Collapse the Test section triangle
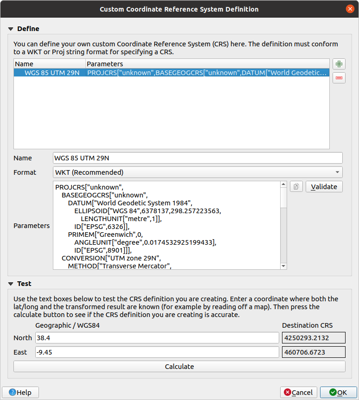359x400 pixels. (x=11, y=284)
